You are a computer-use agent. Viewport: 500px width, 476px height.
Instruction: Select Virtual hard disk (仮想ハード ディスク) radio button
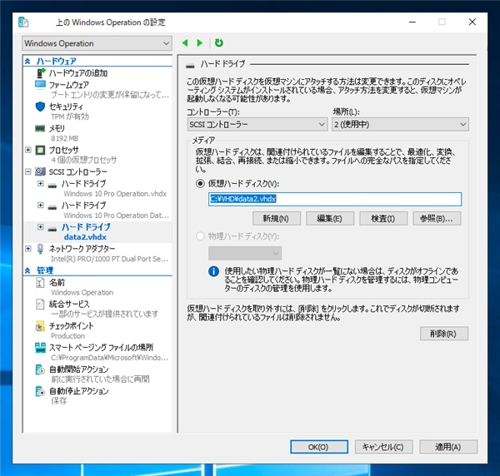click(x=200, y=183)
